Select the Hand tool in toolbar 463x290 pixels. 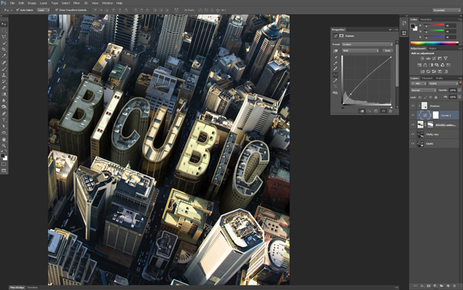[x=4, y=139]
